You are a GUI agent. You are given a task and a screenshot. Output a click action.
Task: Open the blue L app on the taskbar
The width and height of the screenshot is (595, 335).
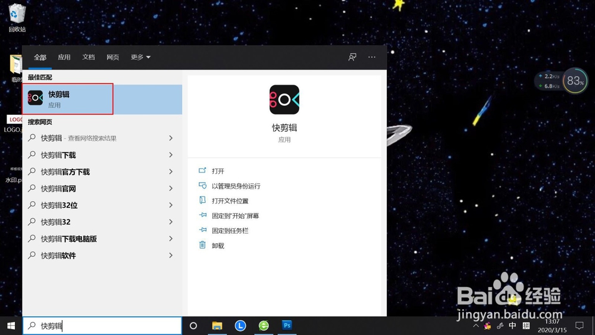240,325
